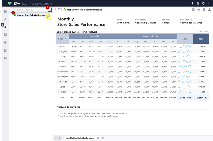
Task: Download the report using the download icon
Action: [209, 10]
